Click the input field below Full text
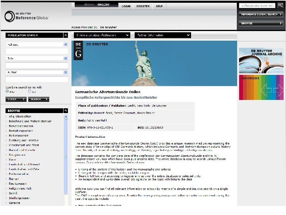Viewport: 286px width, 215px height. 37,51
